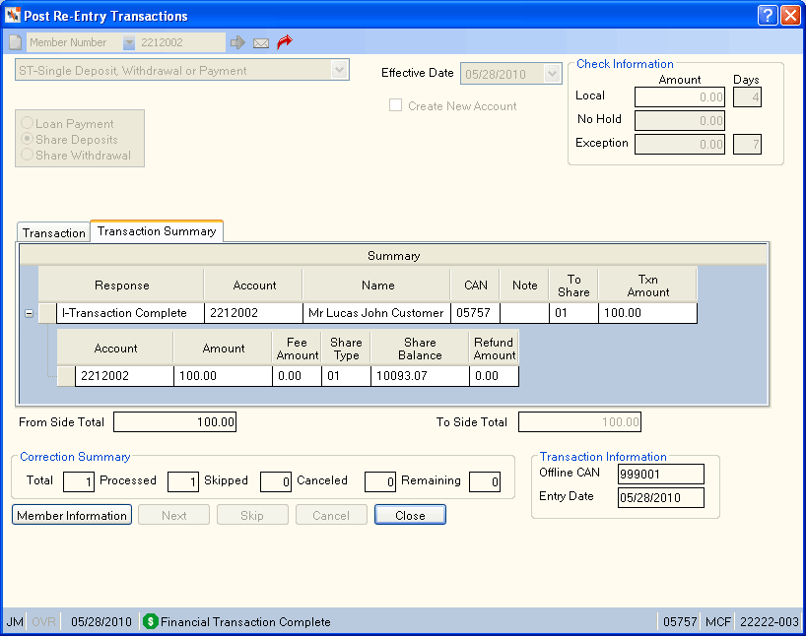Image resolution: width=806 pixels, height=636 pixels.
Task: Click Share Balance cell 10093.07
Action: click(x=420, y=375)
